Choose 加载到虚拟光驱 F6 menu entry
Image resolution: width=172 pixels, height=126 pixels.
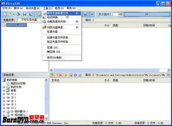click(x=62, y=22)
